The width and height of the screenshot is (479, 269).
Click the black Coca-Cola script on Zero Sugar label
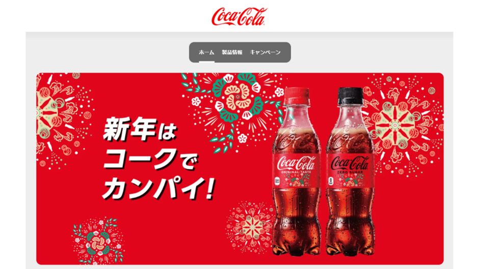[350, 165]
